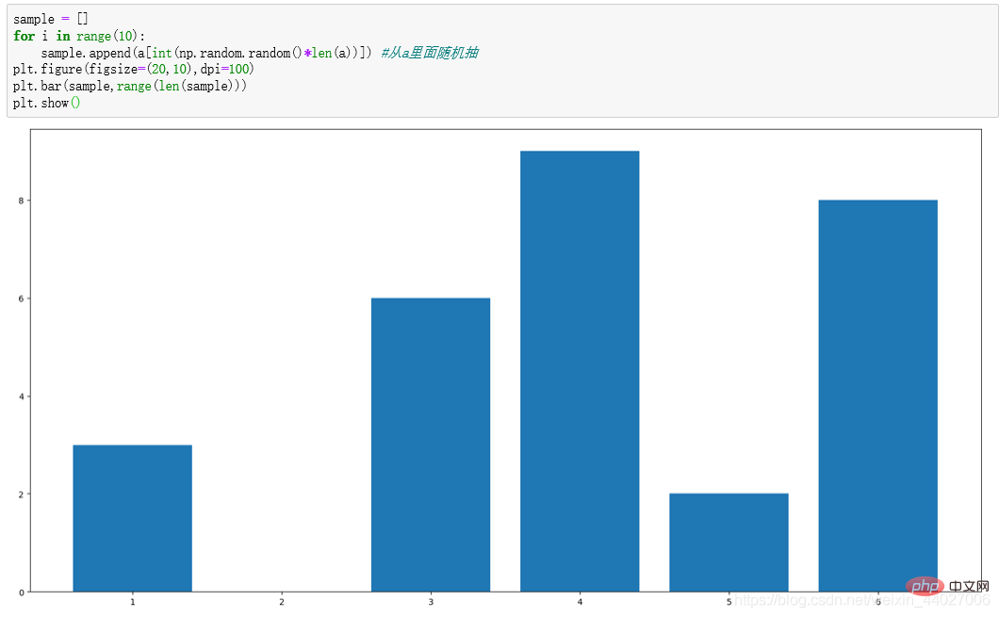Click the bar at x-value 6
The image size is (999, 617).
(x=877, y=396)
